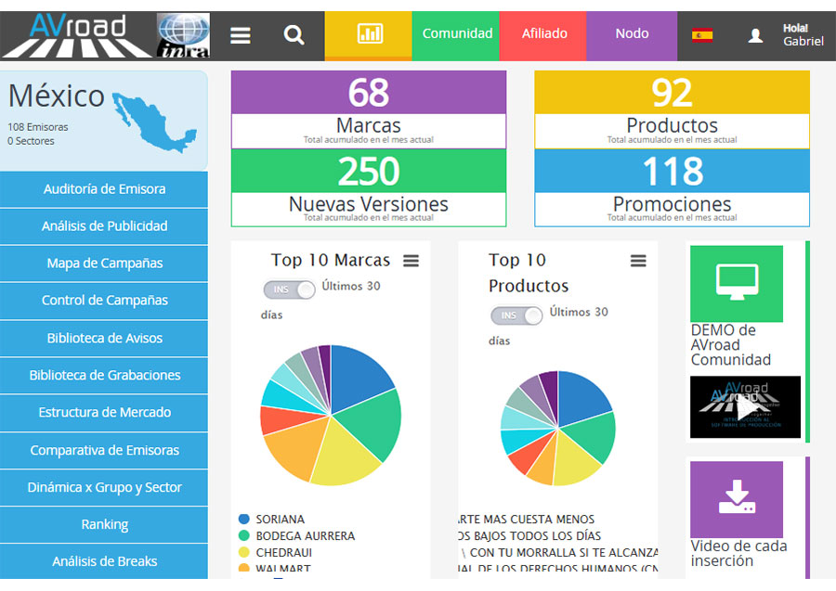Open user profile icon
Viewport: 836px width, 591px height.
coord(755,35)
